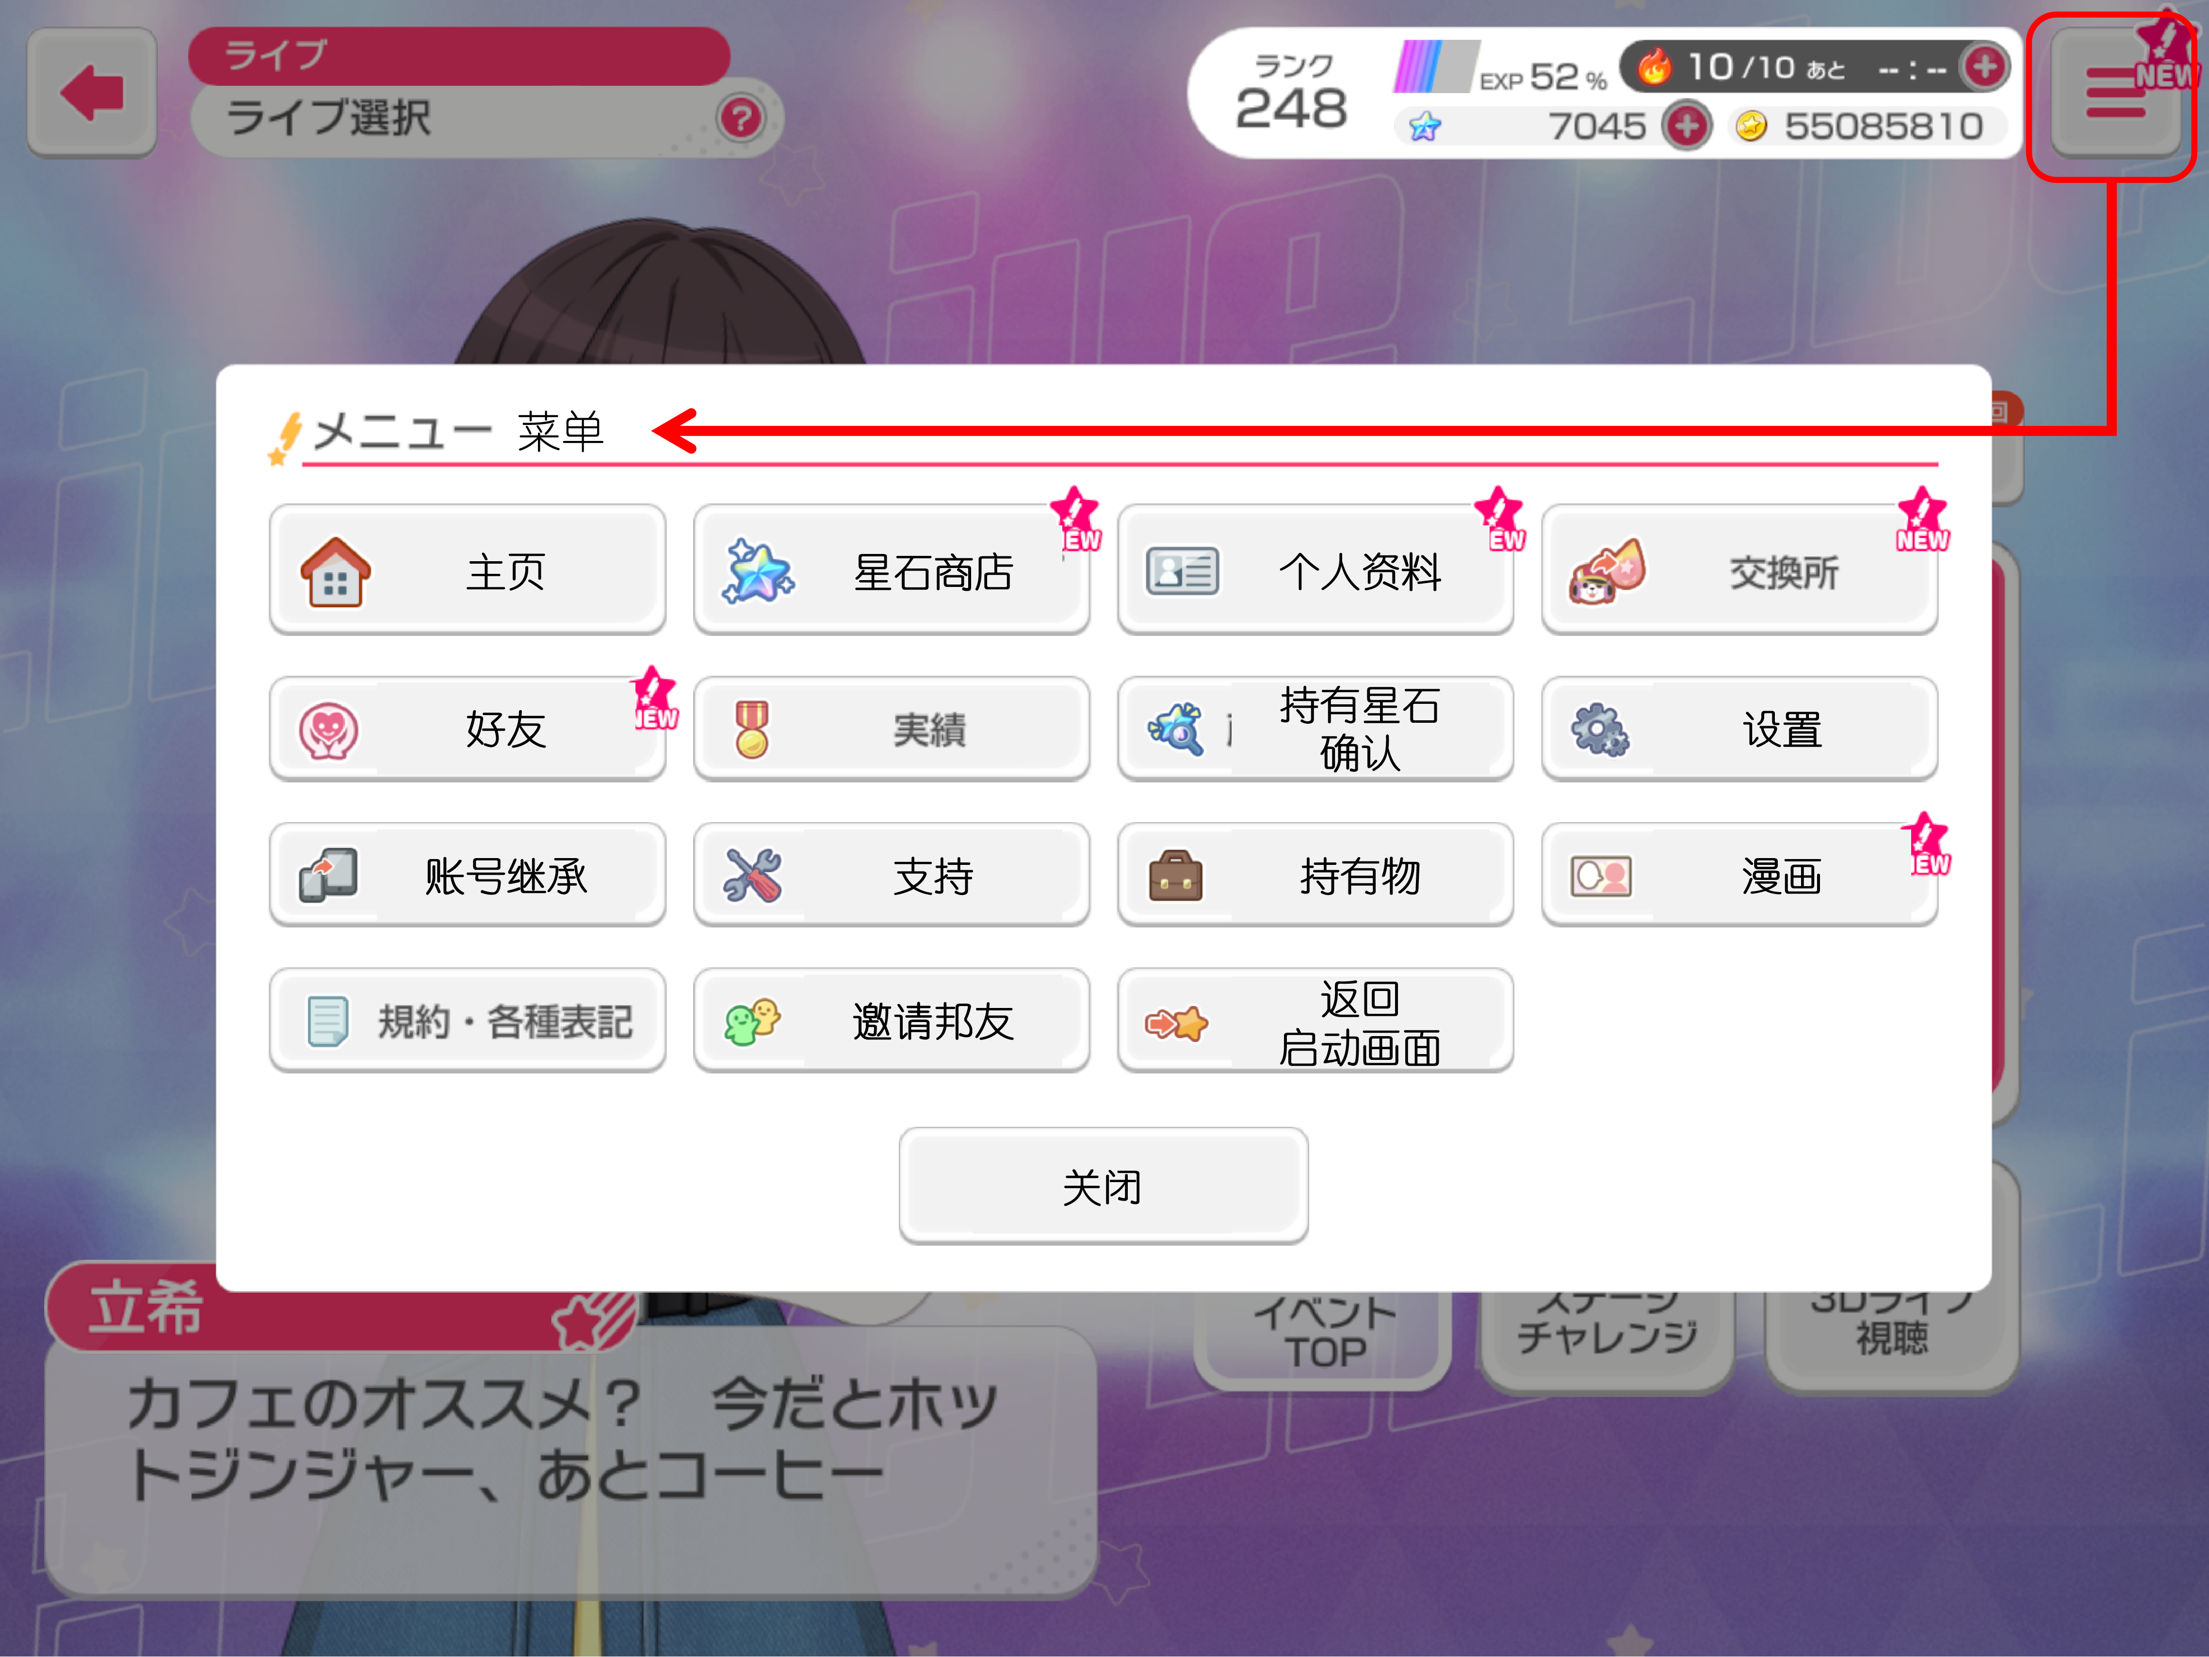Open 持有星石确认 option

pyautogui.click(x=1315, y=728)
